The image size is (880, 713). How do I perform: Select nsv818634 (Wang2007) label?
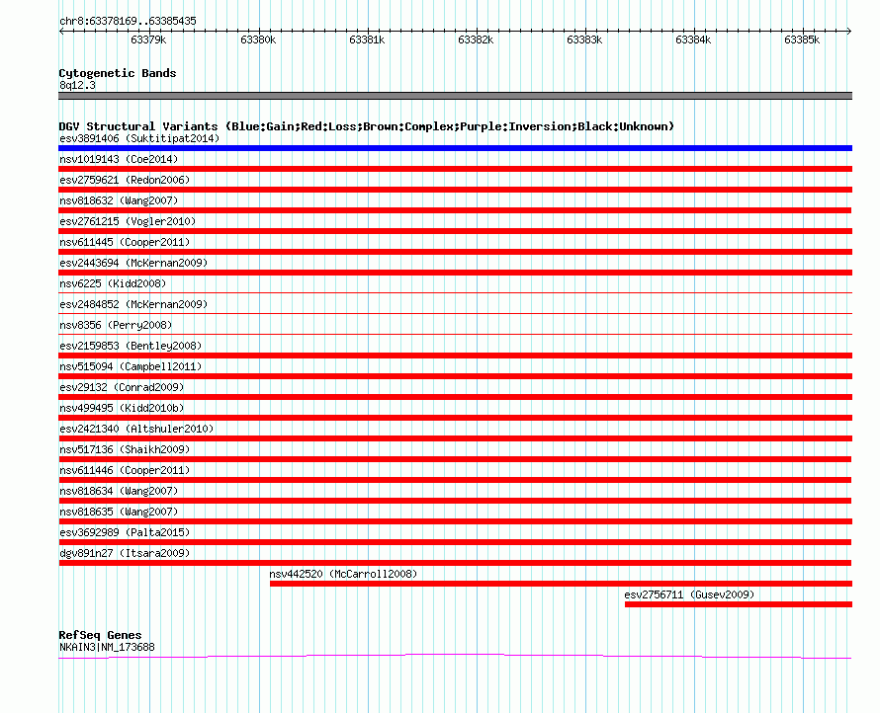tap(119, 491)
